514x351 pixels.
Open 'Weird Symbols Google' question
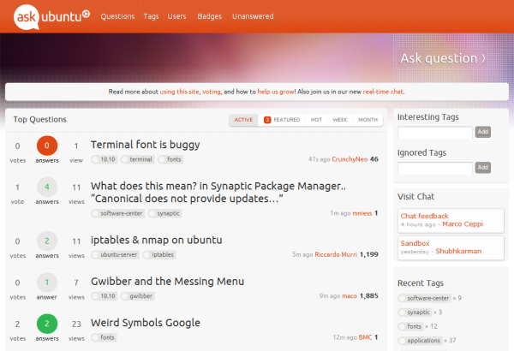click(146, 323)
